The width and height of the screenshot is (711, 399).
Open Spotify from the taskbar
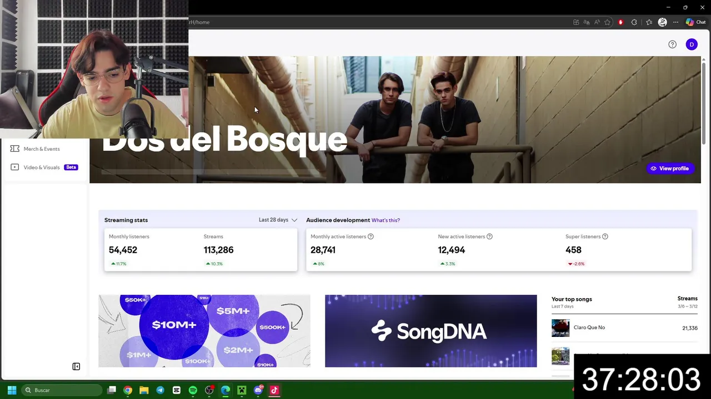click(193, 390)
